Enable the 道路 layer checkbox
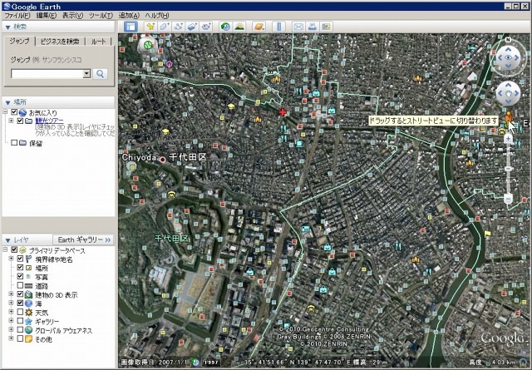The height and width of the screenshot is (370, 532). [20, 285]
